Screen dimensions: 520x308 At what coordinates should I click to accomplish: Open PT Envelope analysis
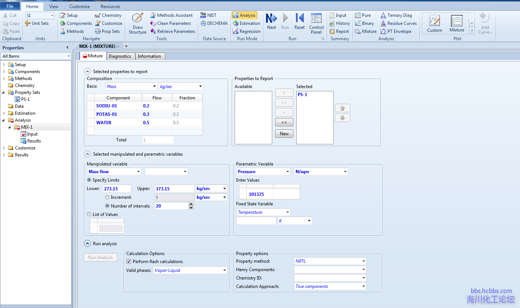click(396, 31)
